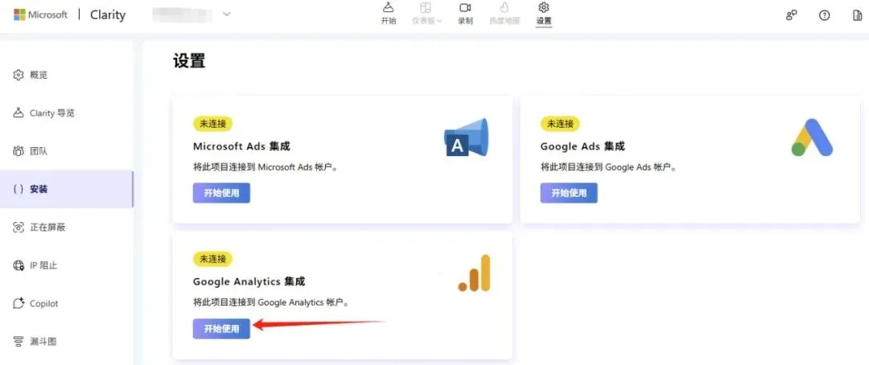Open the help question mark icon
Screen dimensions: 869x365
click(x=824, y=15)
